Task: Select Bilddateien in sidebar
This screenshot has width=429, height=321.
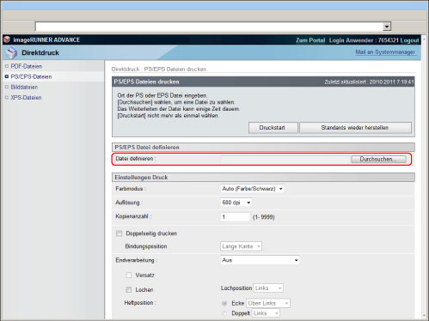Action: 24,87
